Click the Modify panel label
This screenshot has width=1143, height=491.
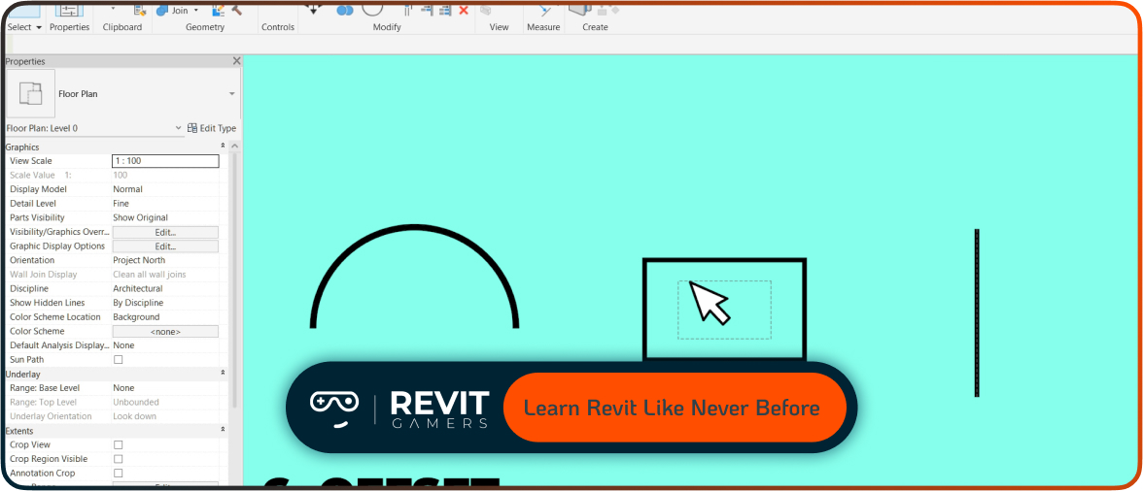coord(387,27)
